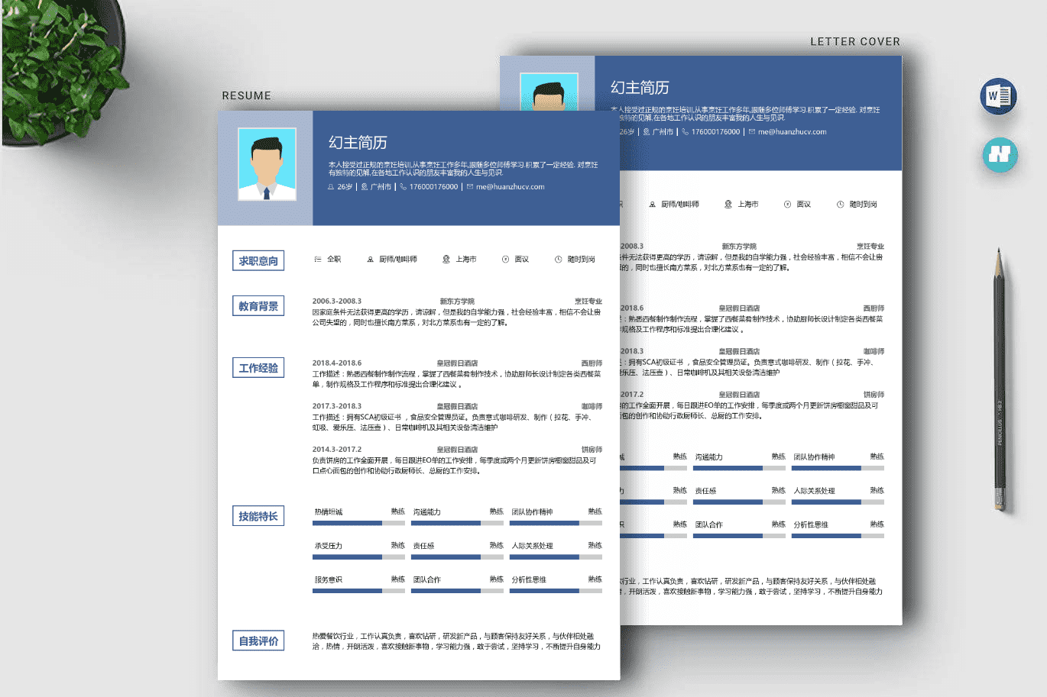Screen dimensions: 1047x697
Task: Click the clock icon beside 随时到岗 on front resume
Action: click(x=558, y=260)
